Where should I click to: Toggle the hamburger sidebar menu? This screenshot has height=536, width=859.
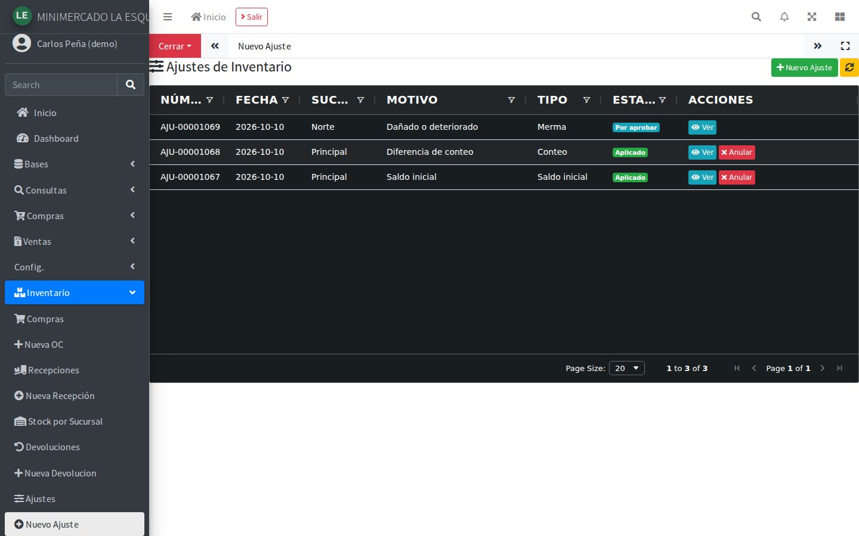point(168,17)
